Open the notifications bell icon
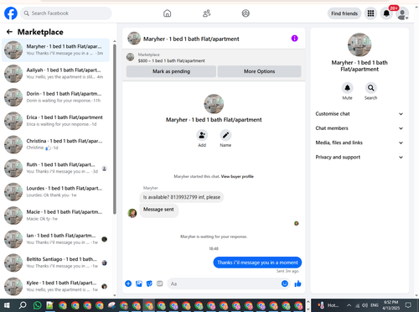This screenshot has width=419, height=312. coord(386,13)
